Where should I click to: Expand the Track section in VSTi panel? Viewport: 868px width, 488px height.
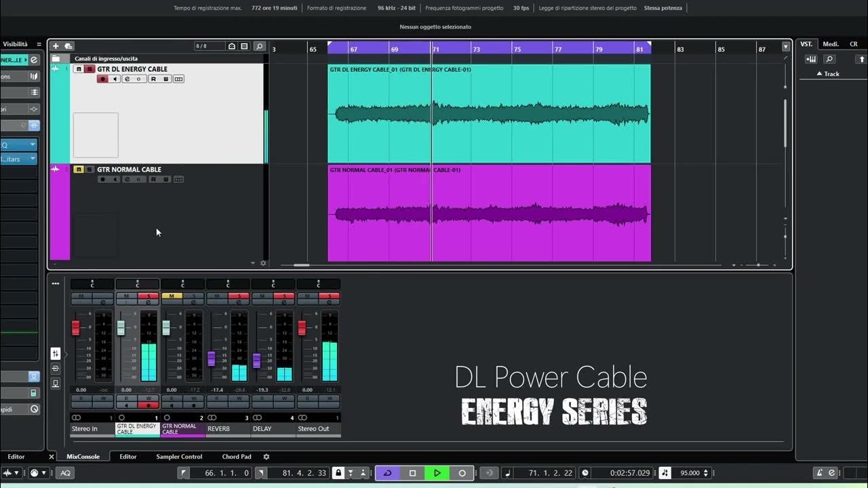827,73
